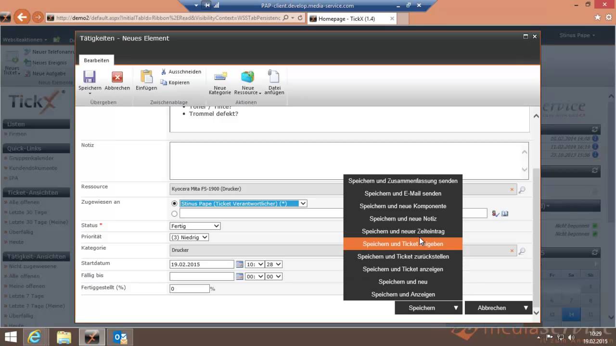This screenshot has height=346, width=616.
Task: Click the Datei anfügen paperclip icon
Action: [274, 77]
